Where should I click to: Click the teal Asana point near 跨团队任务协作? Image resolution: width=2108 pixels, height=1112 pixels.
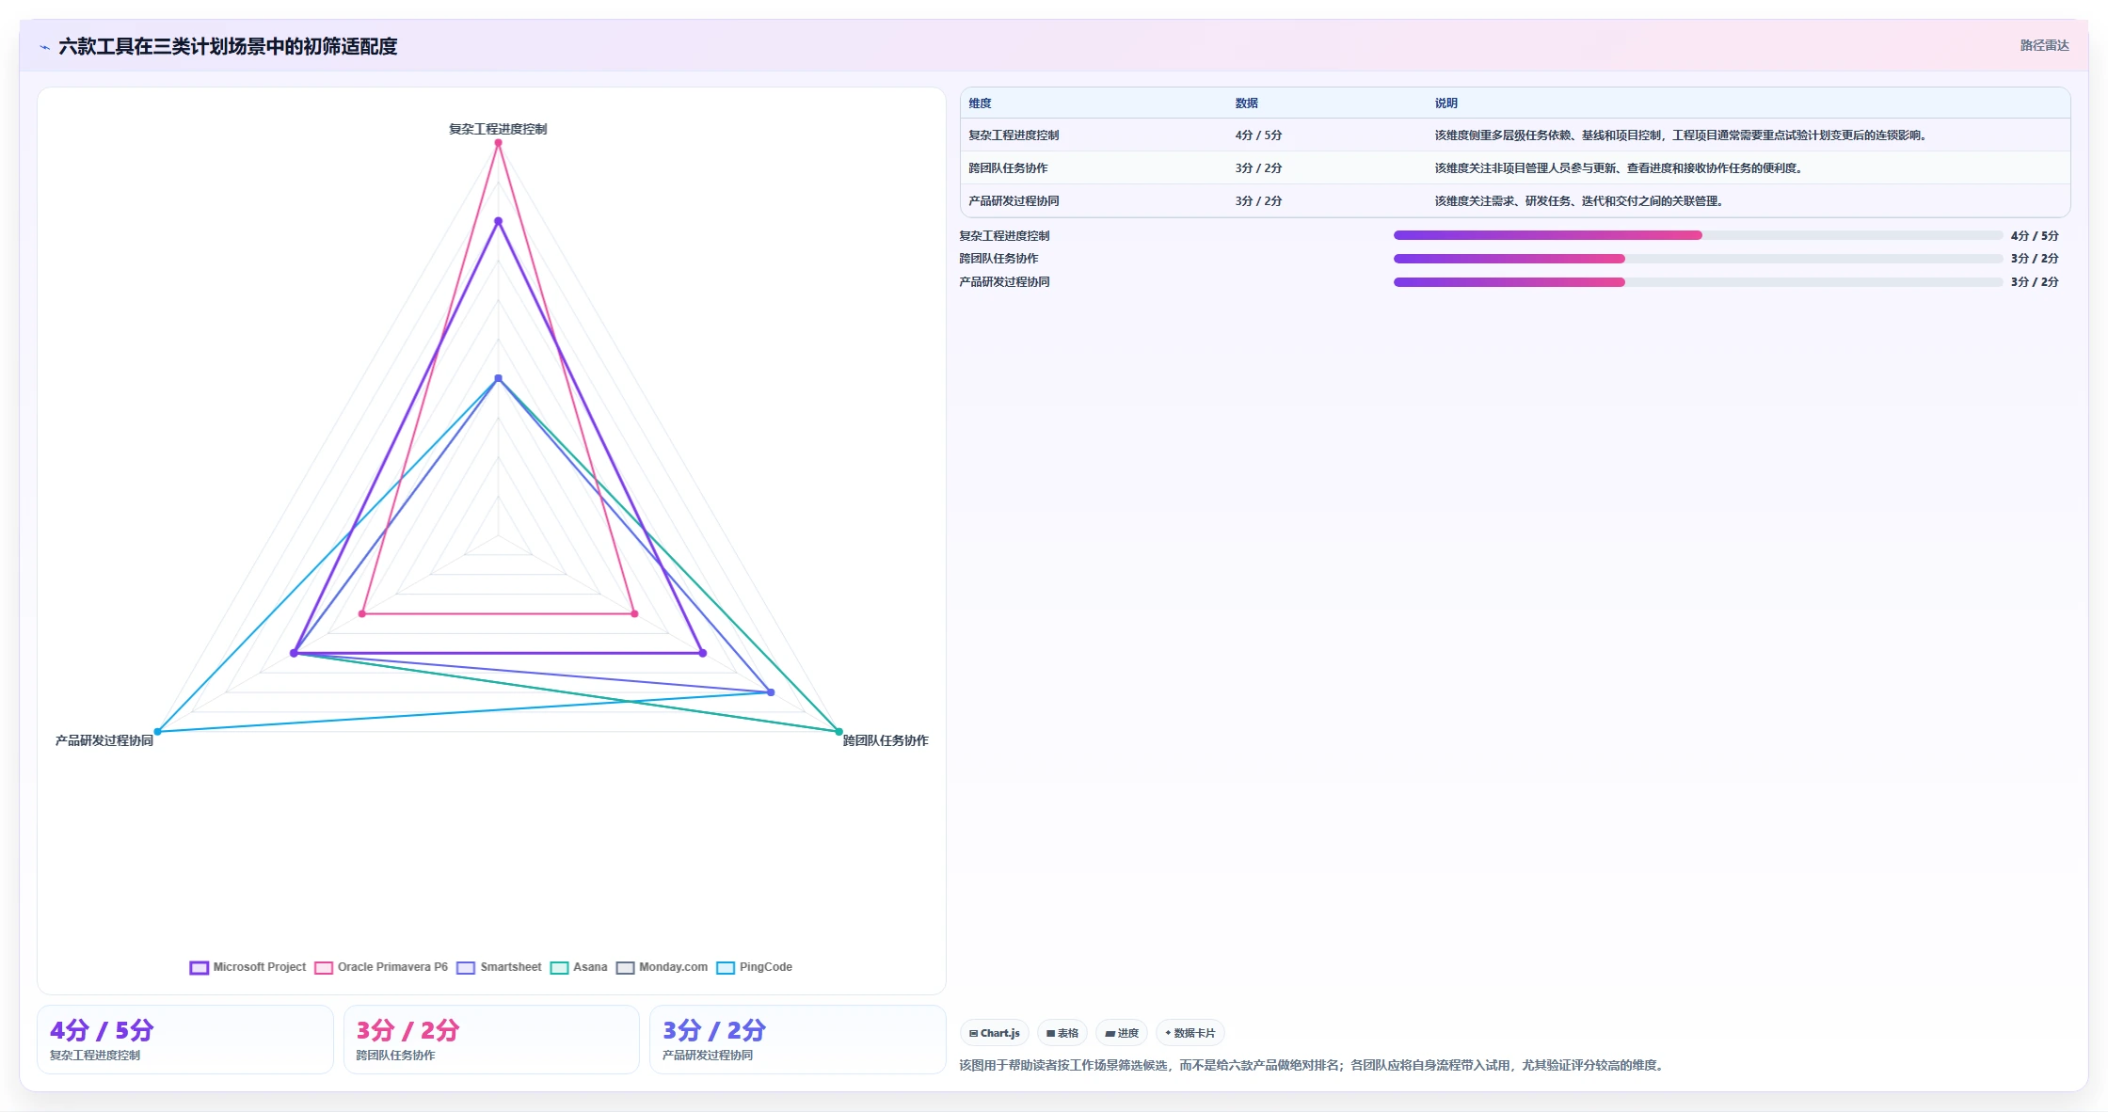pos(838,731)
